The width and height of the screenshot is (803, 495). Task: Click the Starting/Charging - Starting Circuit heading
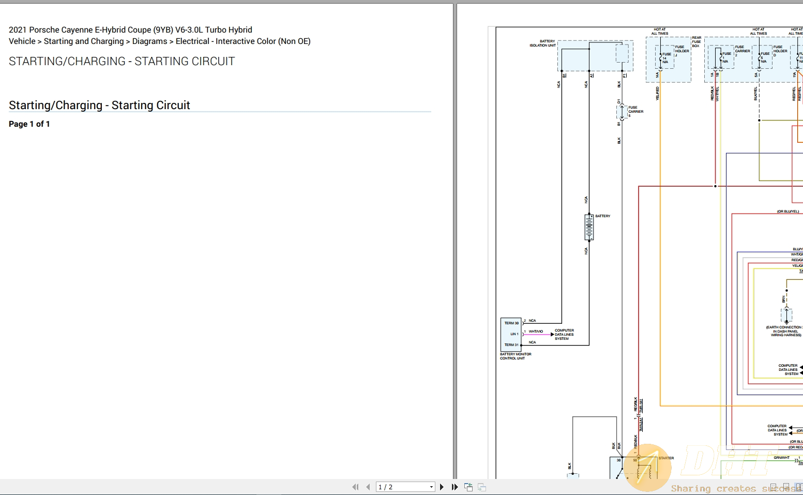coord(99,105)
